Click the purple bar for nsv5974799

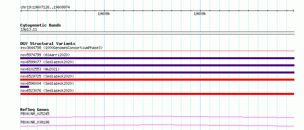click(x=157, y=58)
